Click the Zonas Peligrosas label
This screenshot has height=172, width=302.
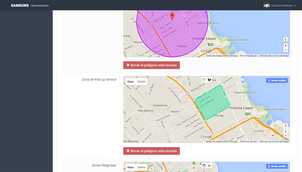(104, 165)
